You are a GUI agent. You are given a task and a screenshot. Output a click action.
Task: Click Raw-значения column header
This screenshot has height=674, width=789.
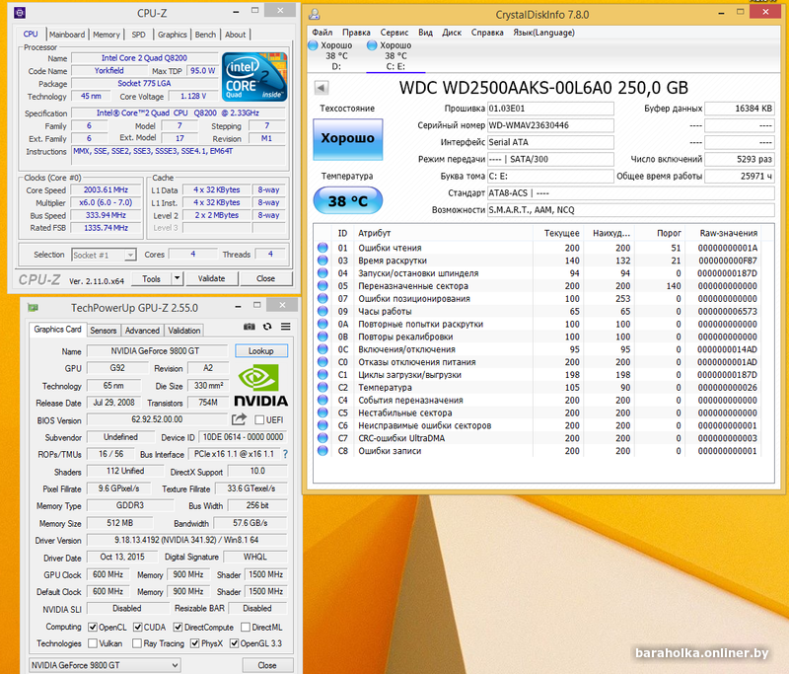(728, 233)
